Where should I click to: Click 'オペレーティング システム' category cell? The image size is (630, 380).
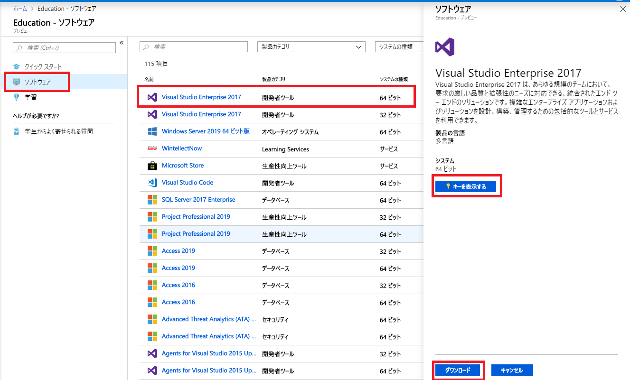click(290, 132)
